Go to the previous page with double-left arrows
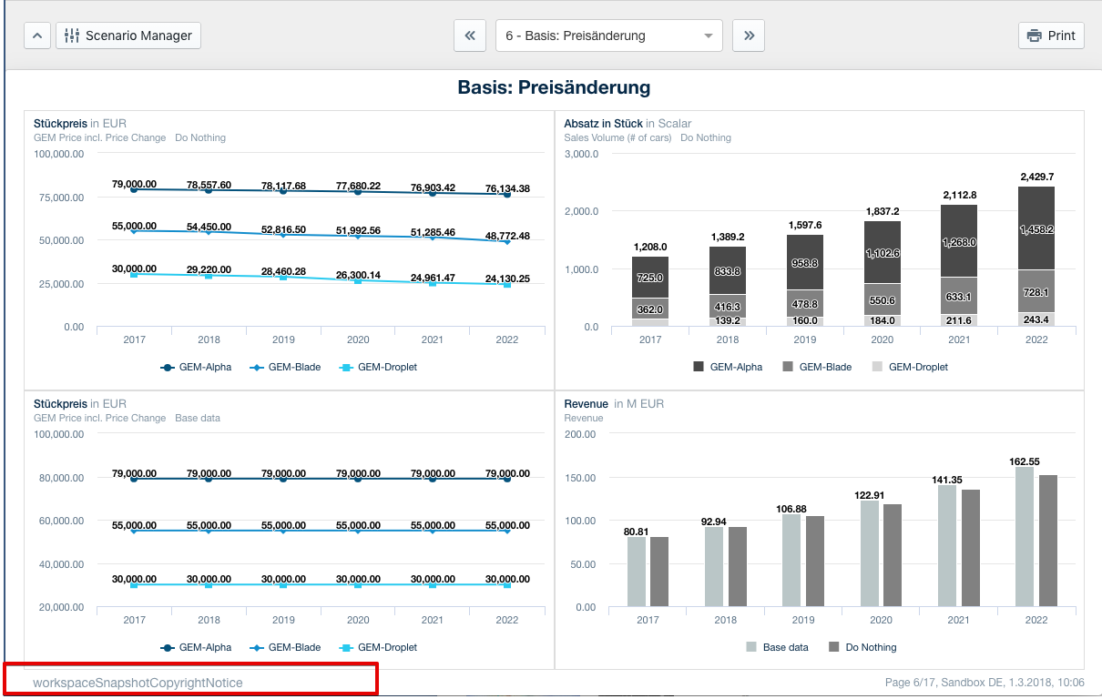This screenshot has width=1102, height=699. (x=470, y=35)
